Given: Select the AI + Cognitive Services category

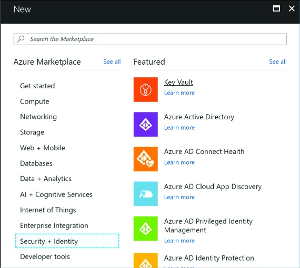Looking at the screenshot, I should pyautogui.click(x=56, y=194).
